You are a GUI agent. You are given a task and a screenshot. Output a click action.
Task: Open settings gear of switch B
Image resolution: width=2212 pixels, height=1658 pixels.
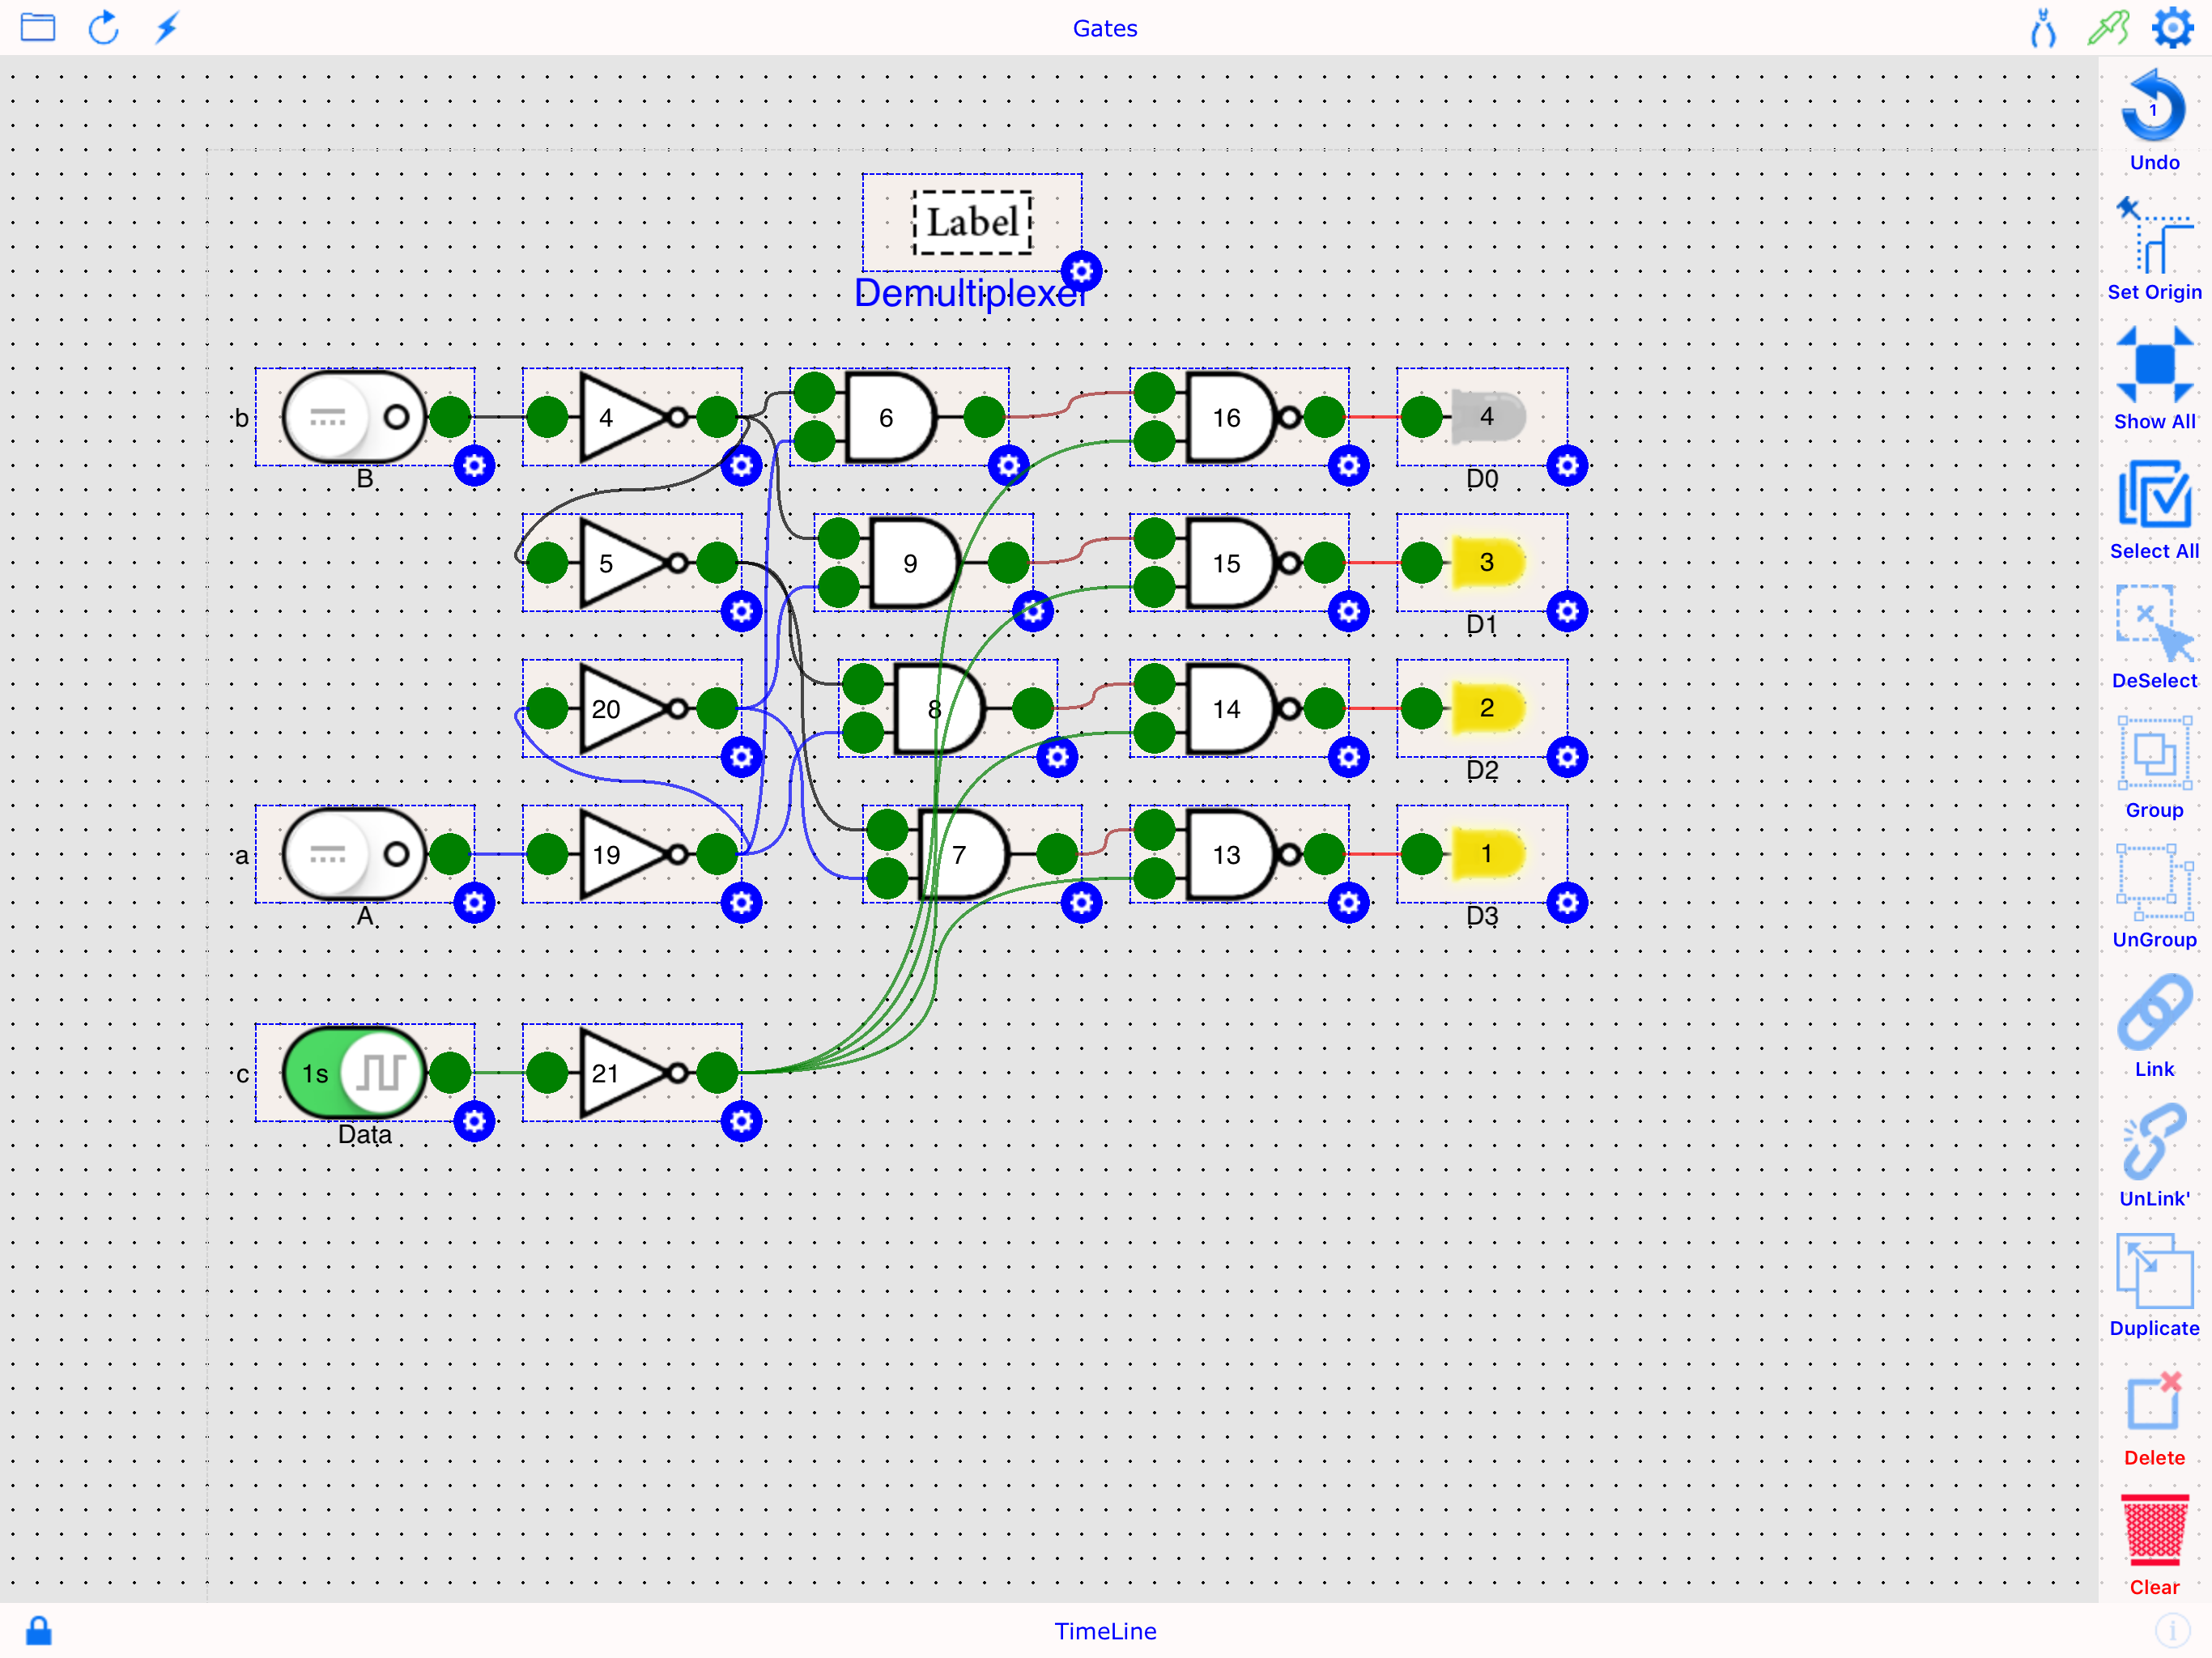[x=474, y=466]
